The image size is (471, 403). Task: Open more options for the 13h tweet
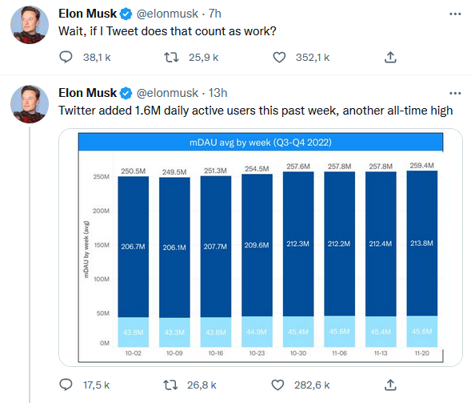455,93
